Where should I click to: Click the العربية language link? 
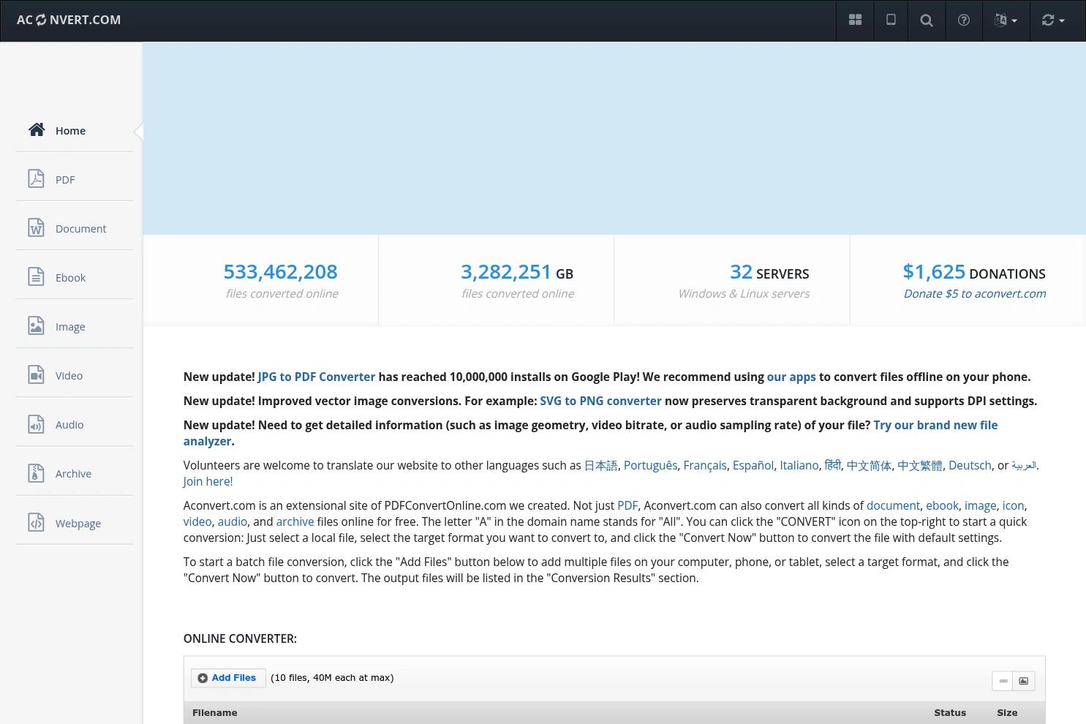1024,465
